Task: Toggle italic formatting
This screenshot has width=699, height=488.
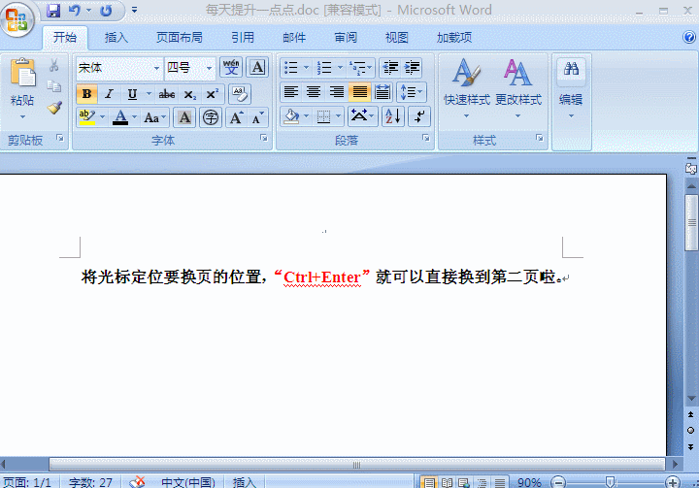Action: pos(109,94)
